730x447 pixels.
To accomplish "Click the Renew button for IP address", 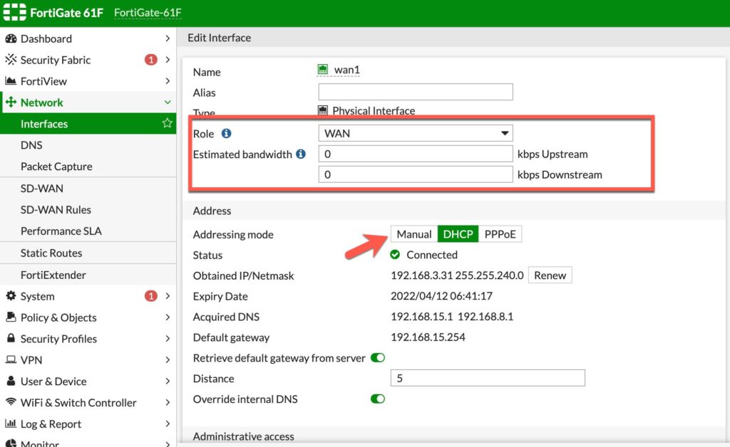I will [x=550, y=275].
